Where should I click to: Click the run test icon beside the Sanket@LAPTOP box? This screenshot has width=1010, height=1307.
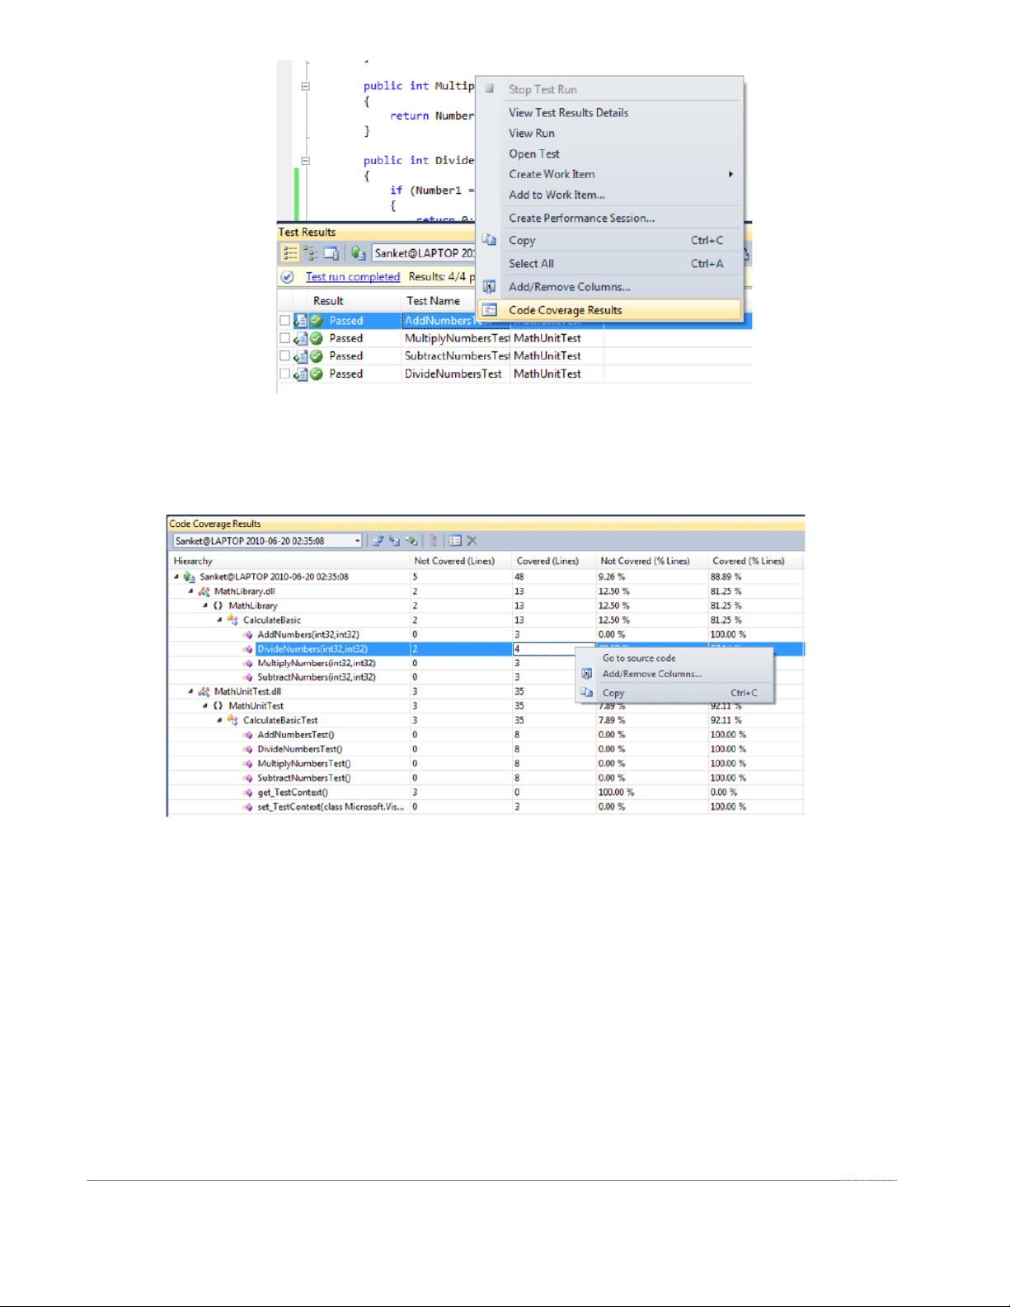[358, 253]
